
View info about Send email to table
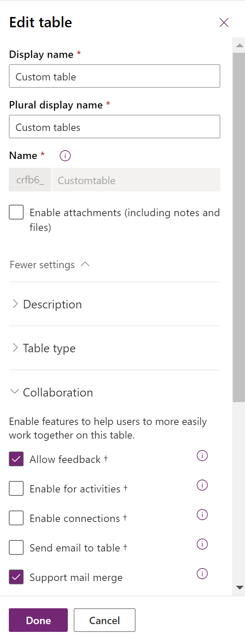click(202, 544)
